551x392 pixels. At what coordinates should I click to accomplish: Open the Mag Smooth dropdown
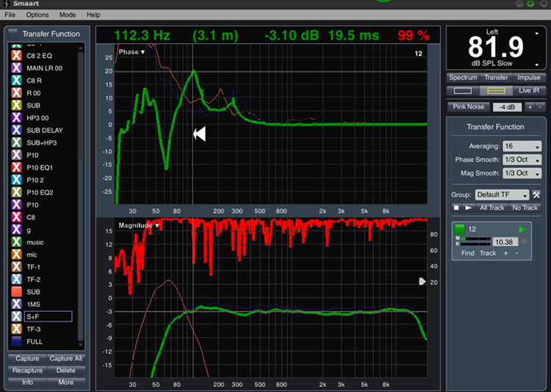(x=522, y=173)
